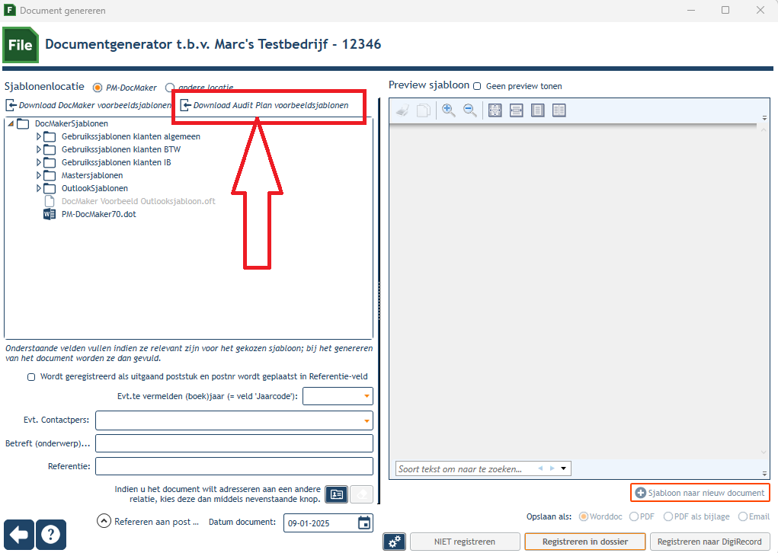Open the gear settings button

click(395, 542)
